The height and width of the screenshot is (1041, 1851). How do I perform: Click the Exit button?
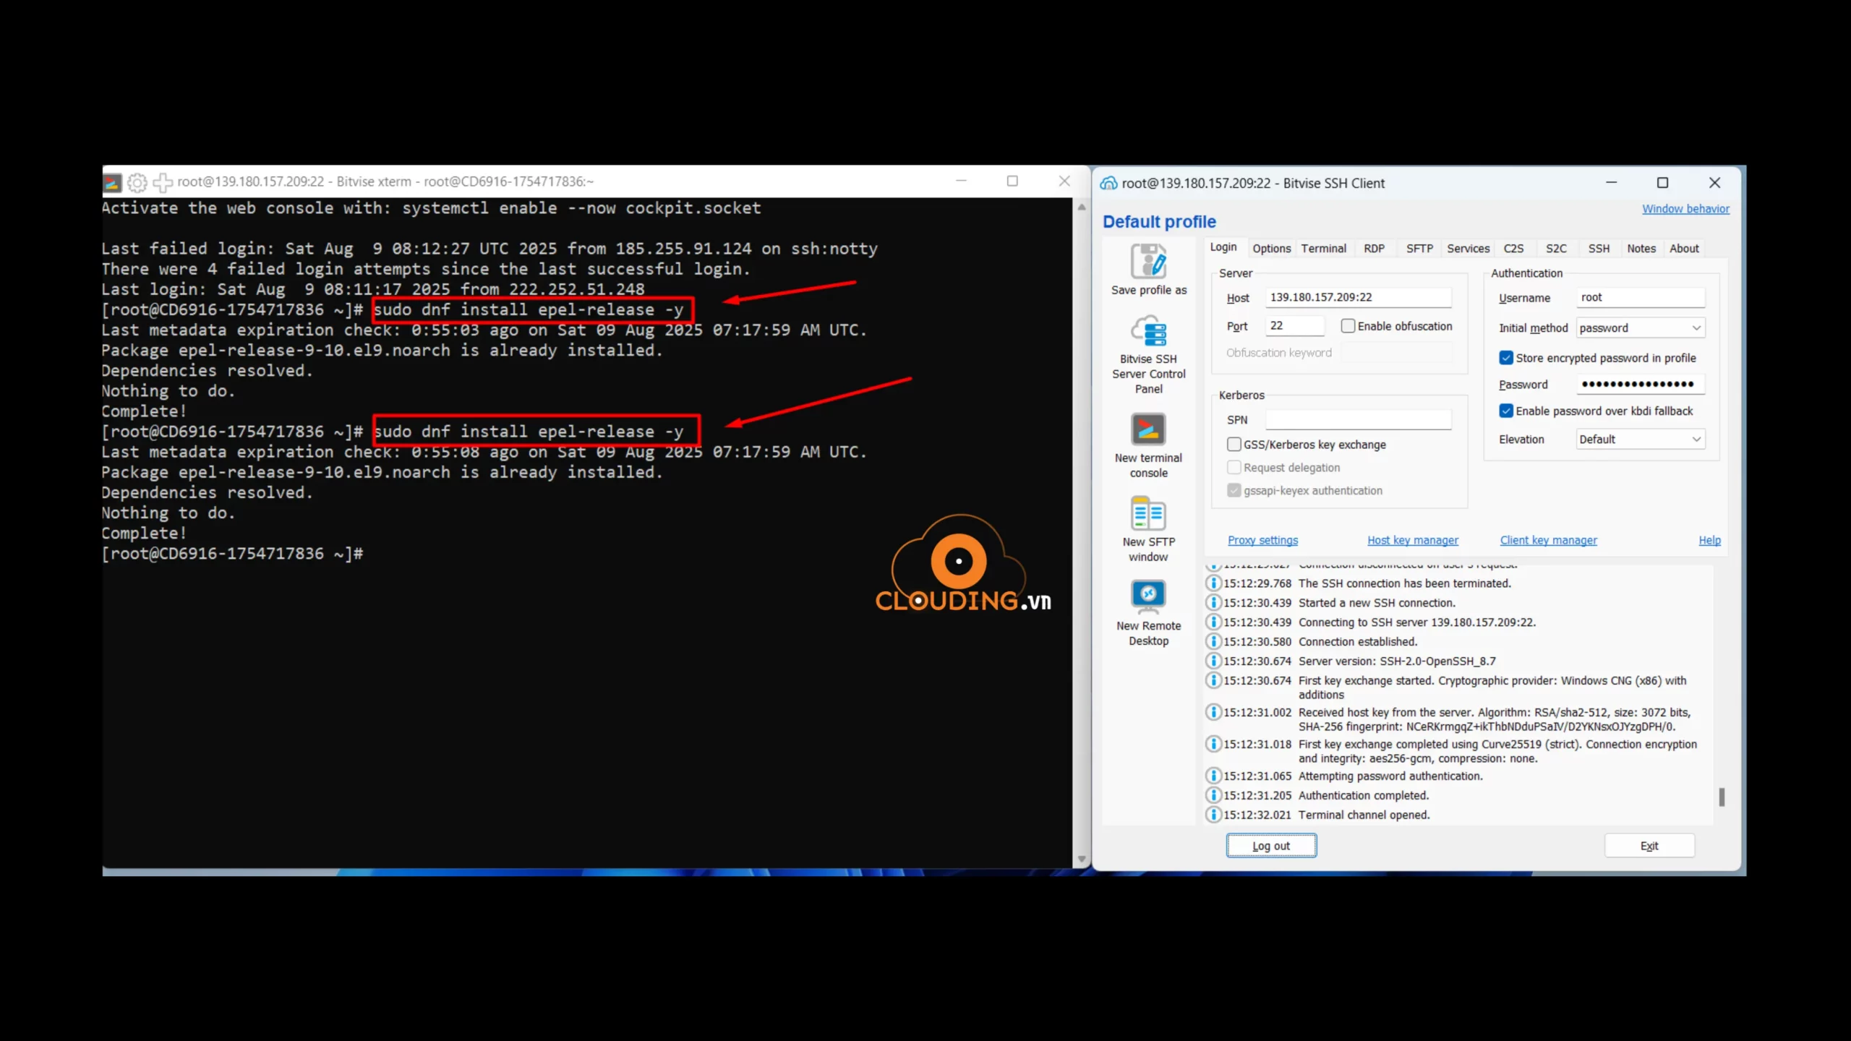[1649, 846]
